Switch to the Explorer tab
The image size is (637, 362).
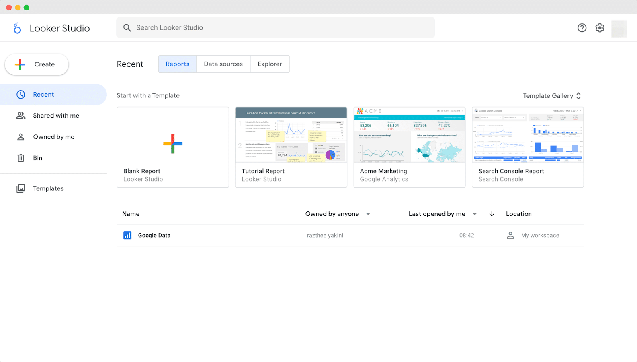270,64
